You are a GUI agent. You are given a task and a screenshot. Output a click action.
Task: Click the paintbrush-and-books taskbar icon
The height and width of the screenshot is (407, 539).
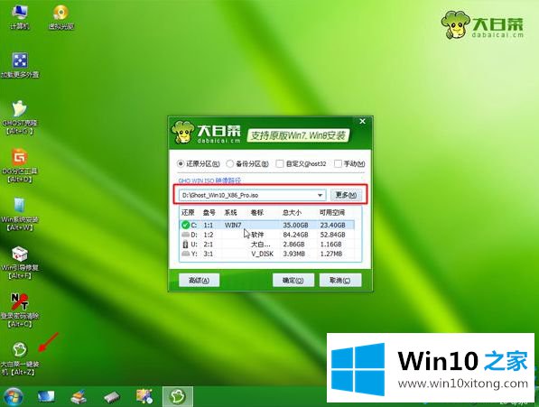point(79,397)
